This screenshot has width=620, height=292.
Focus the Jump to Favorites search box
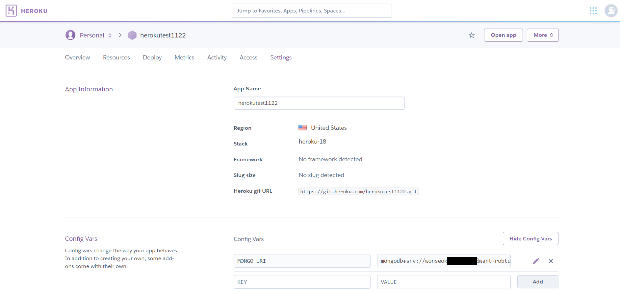click(x=312, y=11)
